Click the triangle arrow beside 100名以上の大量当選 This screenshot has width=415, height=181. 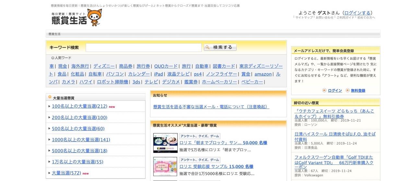point(49,106)
